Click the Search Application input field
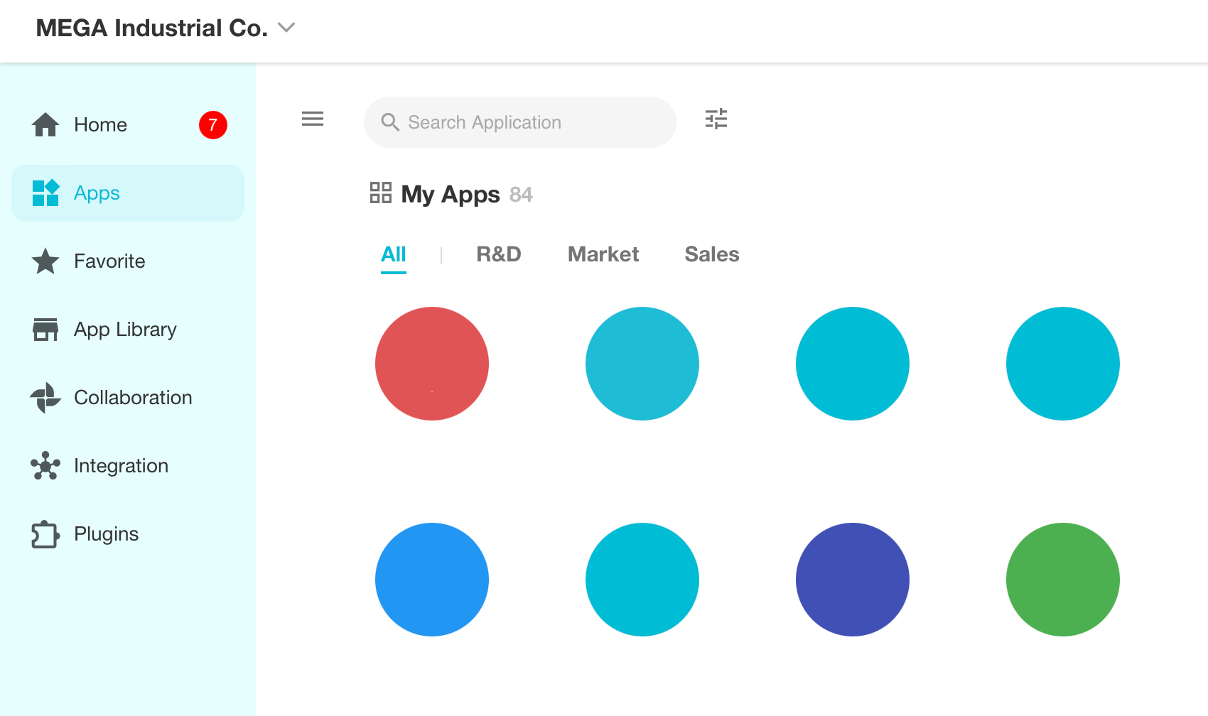 pyautogui.click(x=520, y=122)
